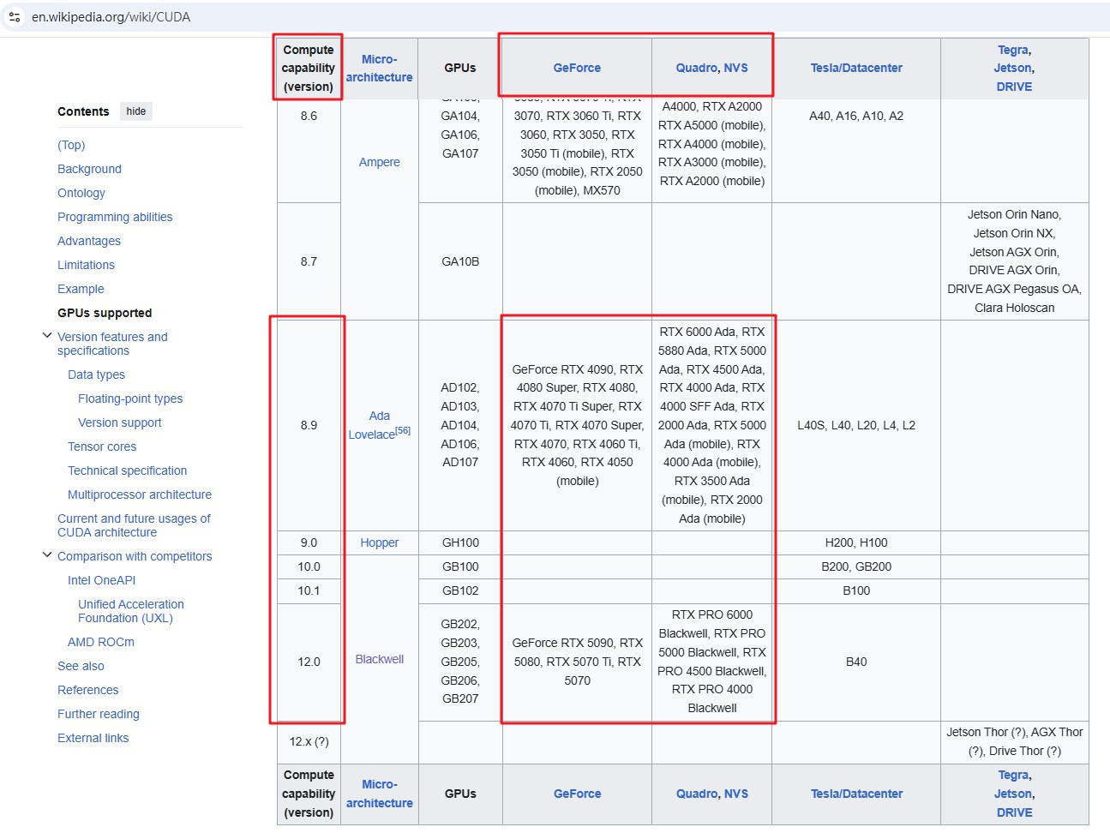Click the GB102 GPU cell
The width and height of the screenshot is (1110, 833).
[x=460, y=590]
